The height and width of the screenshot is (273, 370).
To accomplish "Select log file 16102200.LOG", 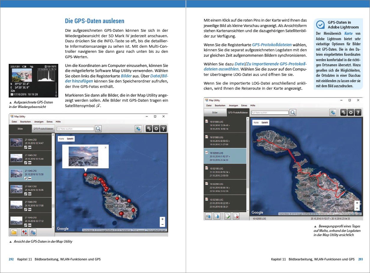I will [225, 187].
